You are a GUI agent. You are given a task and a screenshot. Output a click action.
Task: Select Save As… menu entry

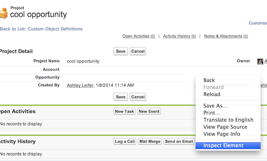pyautogui.click(x=215, y=106)
